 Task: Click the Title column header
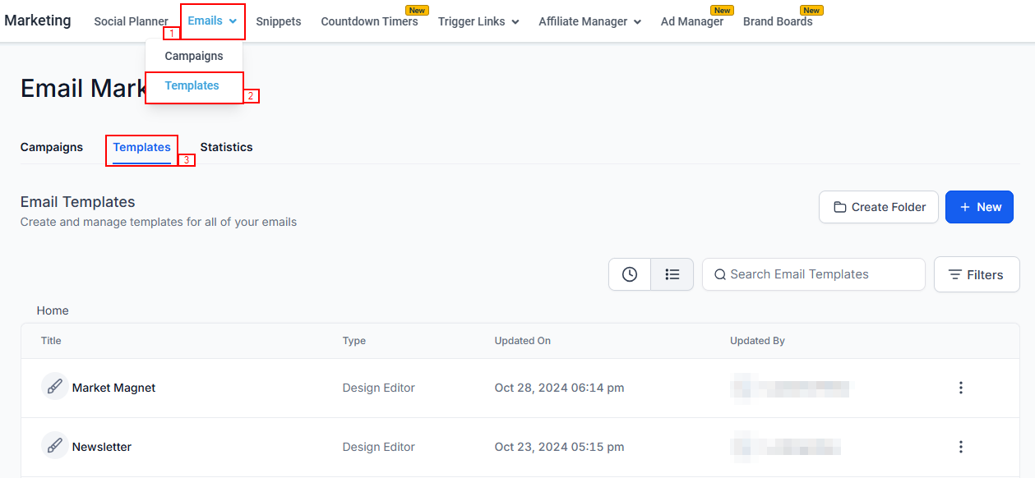click(x=51, y=340)
